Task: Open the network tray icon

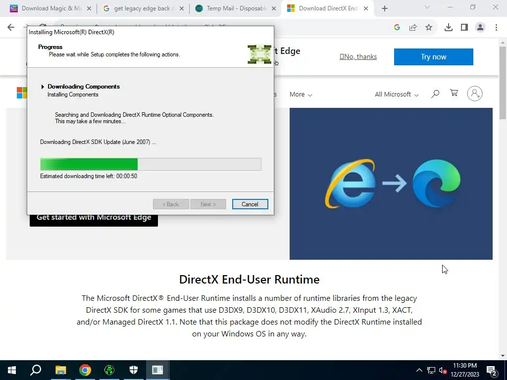Action: point(431,370)
